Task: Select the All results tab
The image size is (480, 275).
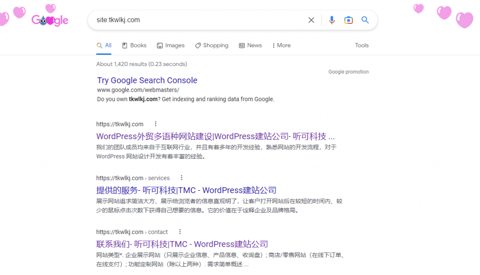Action: pos(104,45)
